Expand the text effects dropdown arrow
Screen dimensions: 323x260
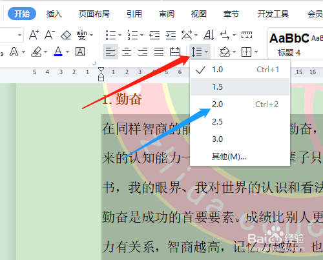coord(23,52)
